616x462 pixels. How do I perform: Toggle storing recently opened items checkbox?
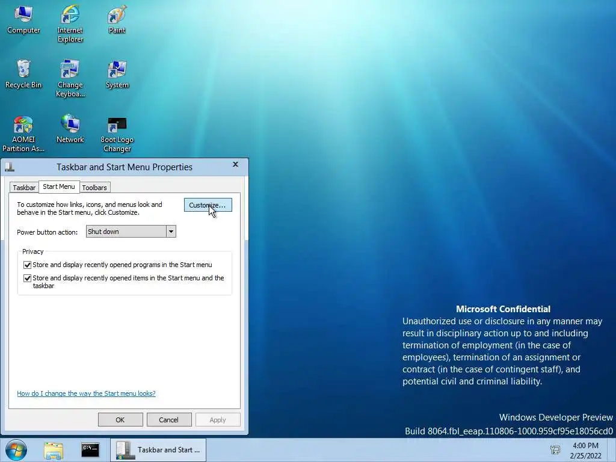point(27,278)
